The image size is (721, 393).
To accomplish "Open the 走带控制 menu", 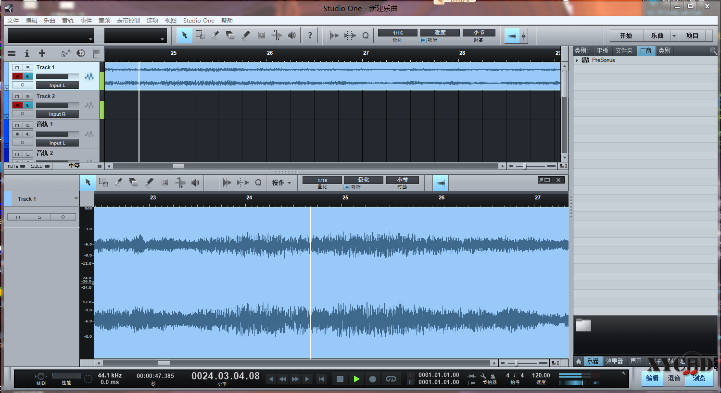I will (x=128, y=21).
